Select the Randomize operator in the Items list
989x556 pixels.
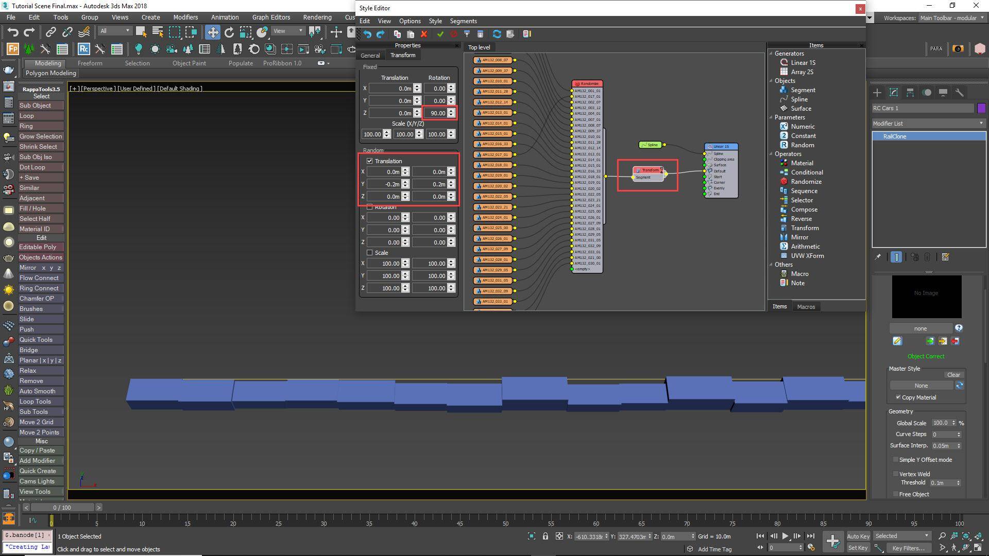coord(806,181)
